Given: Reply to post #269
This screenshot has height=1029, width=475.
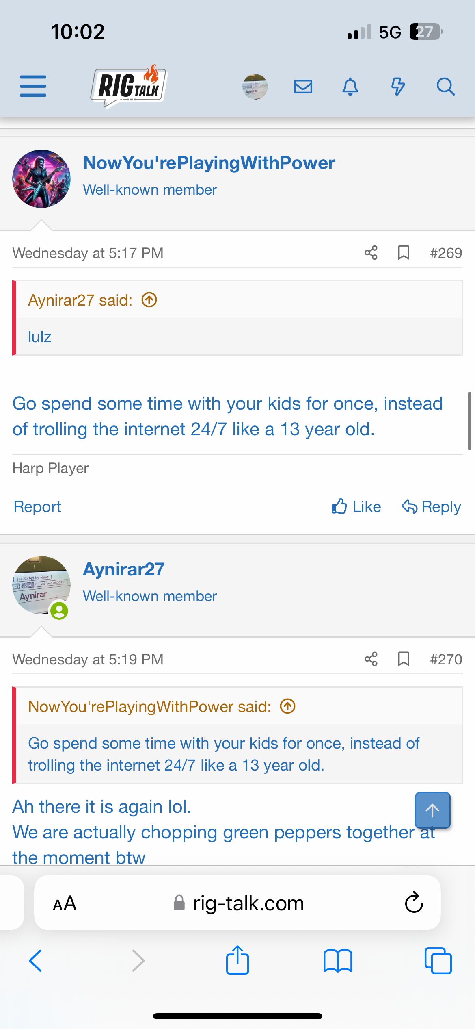Looking at the screenshot, I should click(431, 507).
